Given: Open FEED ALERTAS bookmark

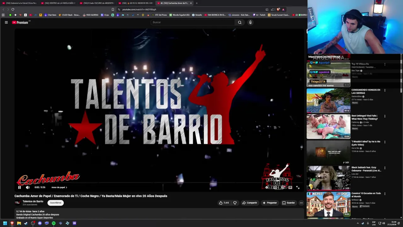Looking at the screenshot, I should pos(91,15).
